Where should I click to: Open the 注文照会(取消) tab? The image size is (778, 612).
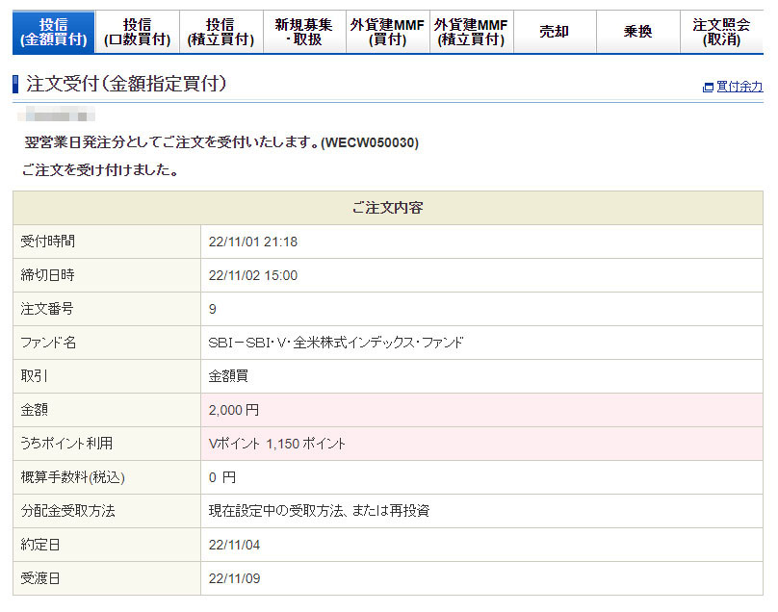click(x=721, y=32)
